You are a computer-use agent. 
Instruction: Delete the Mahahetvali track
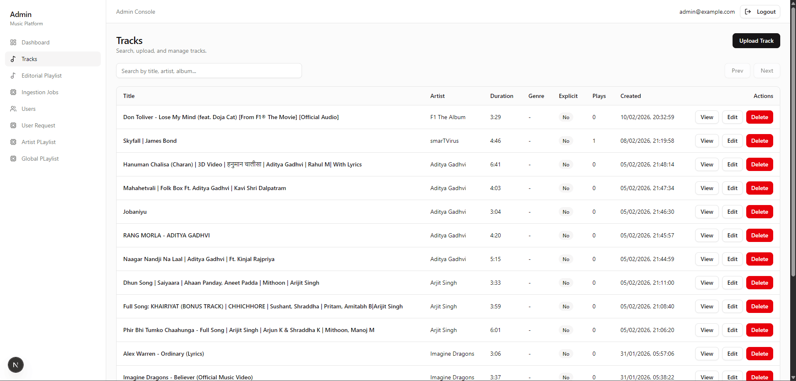click(x=759, y=188)
